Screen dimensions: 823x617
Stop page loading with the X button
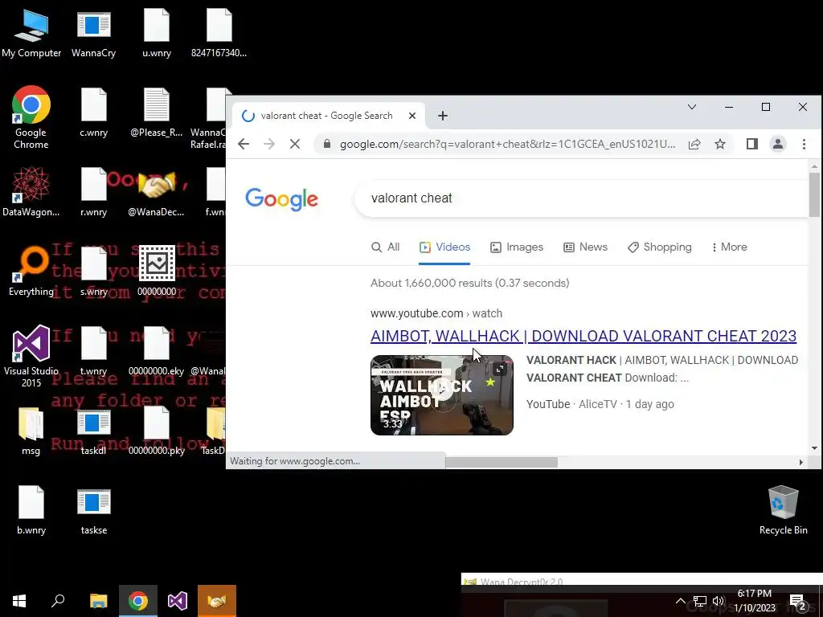295,144
